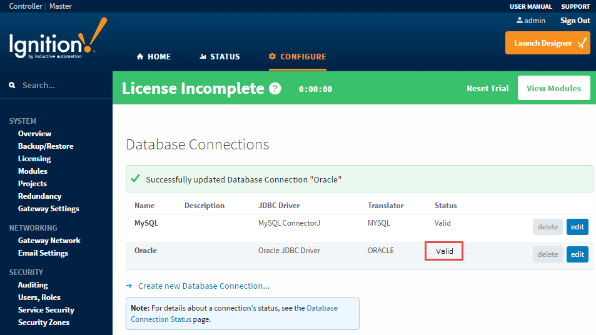596x335 pixels.
Task: Click the trial timer 0:00:00
Action: pos(315,89)
